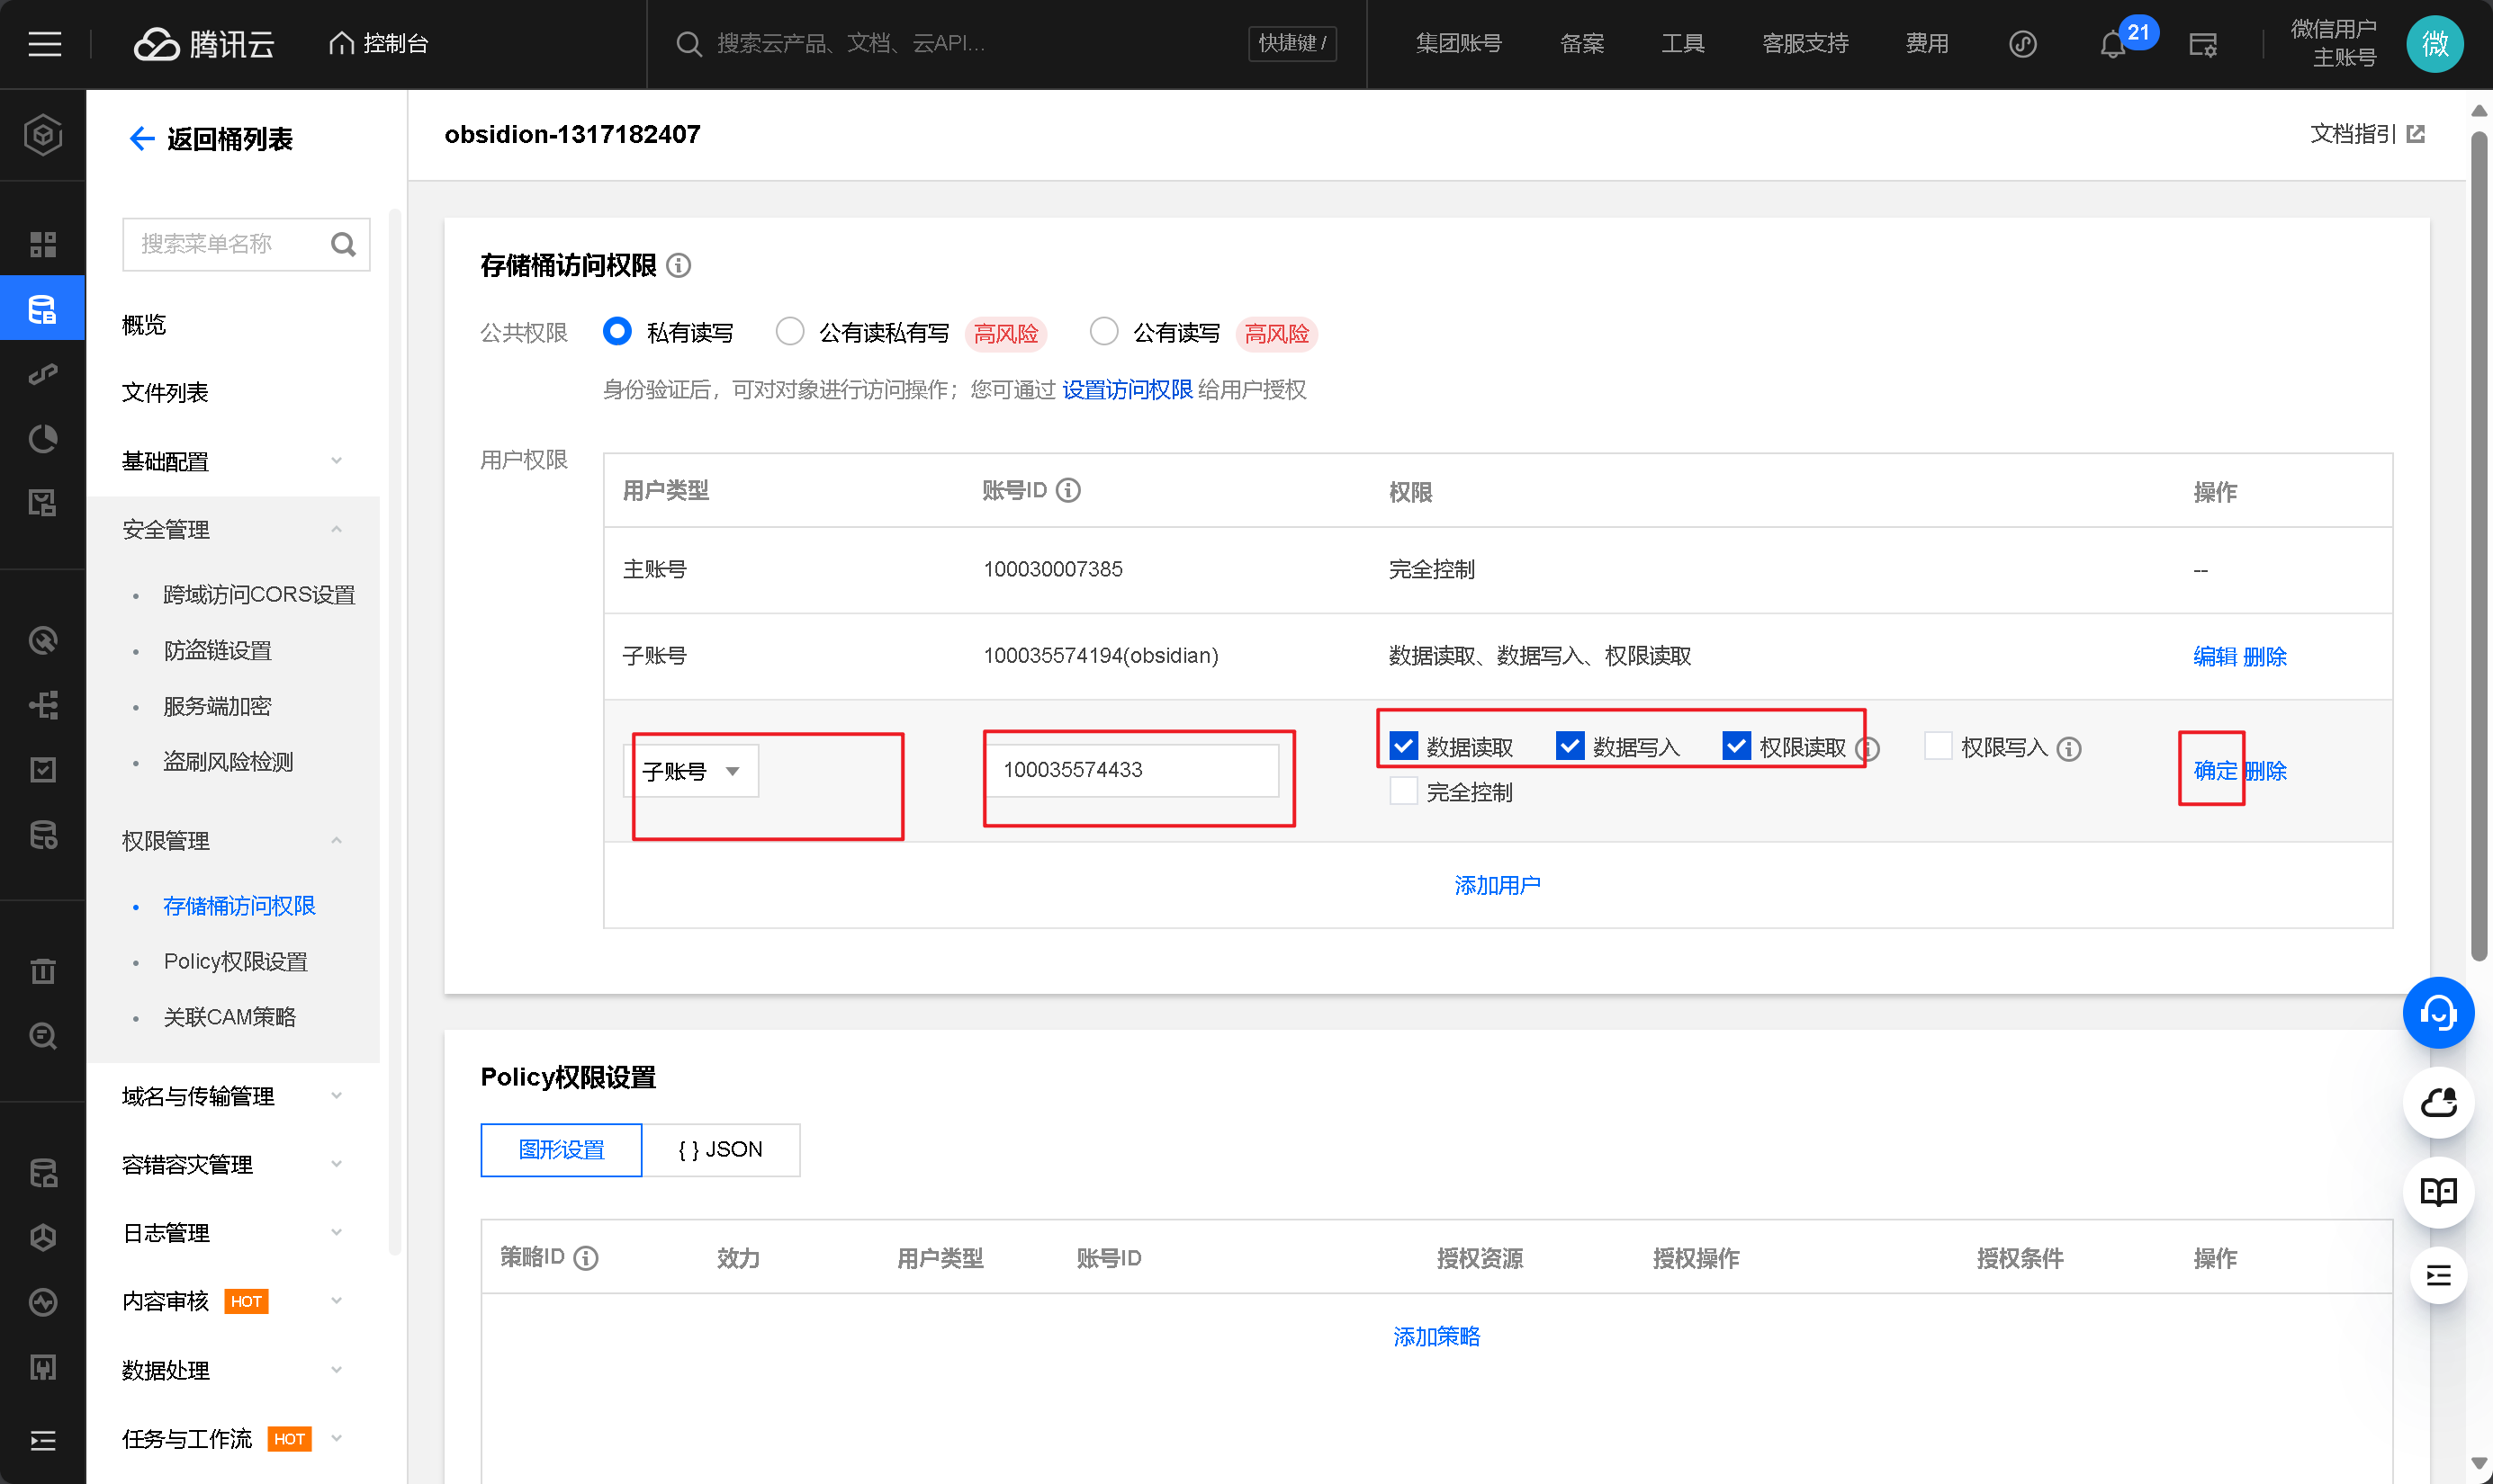Open the 子账号 user type dropdown
Image resolution: width=2493 pixels, height=1484 pixels.
(691, 771)
